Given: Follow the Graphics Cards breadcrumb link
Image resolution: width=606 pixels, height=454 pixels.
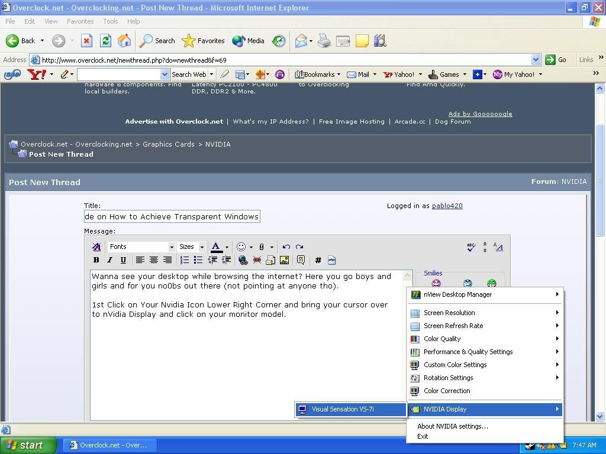Looking at the screenshot, I should tap(169, 144).
